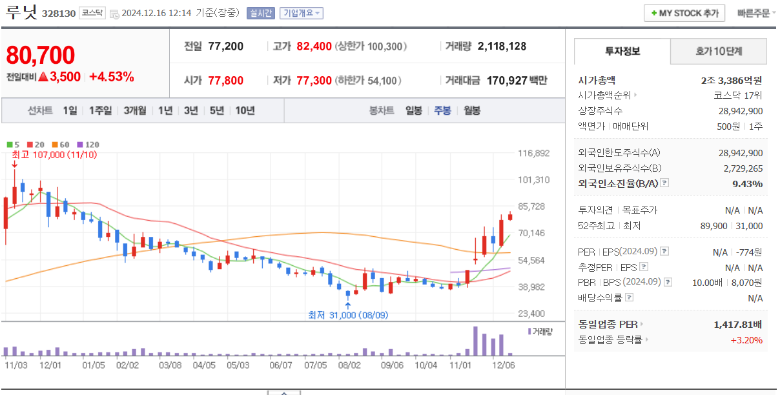The width and height of the screenshot is (780, 395).
Task: Select the 일봉 daily candle chart
Action: point(414,110)
